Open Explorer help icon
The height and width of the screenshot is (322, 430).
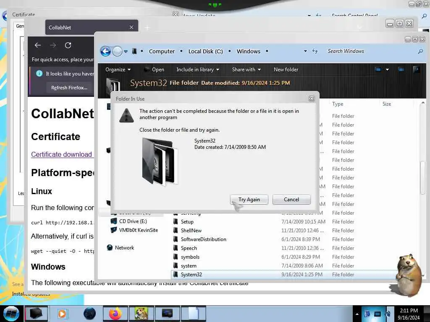pyautogui.click(x=416, y=70)
